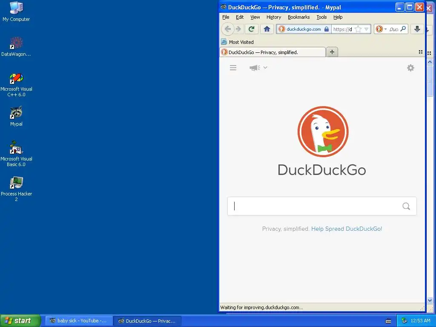
Task: Click the browser Forward arrow
Action: [238, 29]
